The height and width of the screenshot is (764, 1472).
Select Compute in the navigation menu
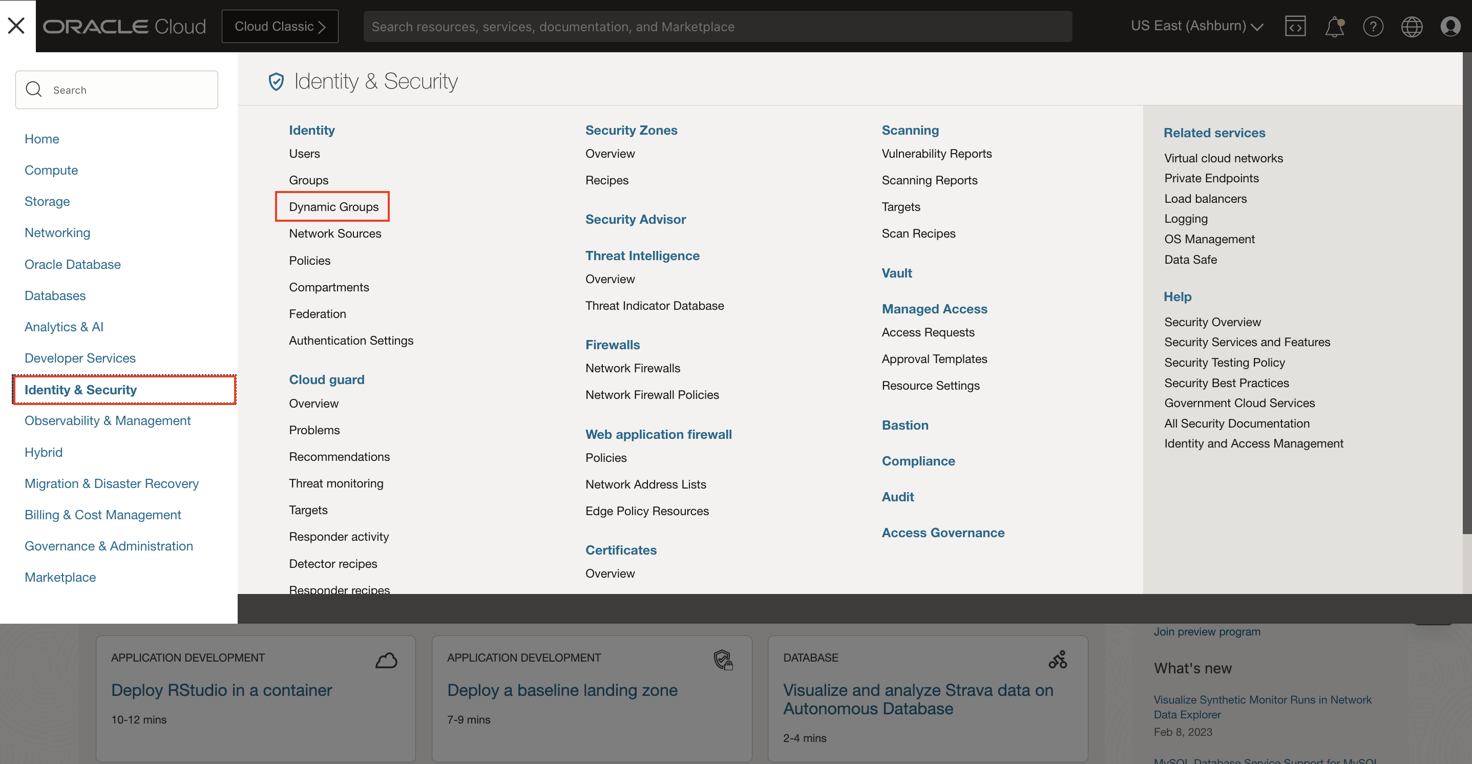[51, 171]
